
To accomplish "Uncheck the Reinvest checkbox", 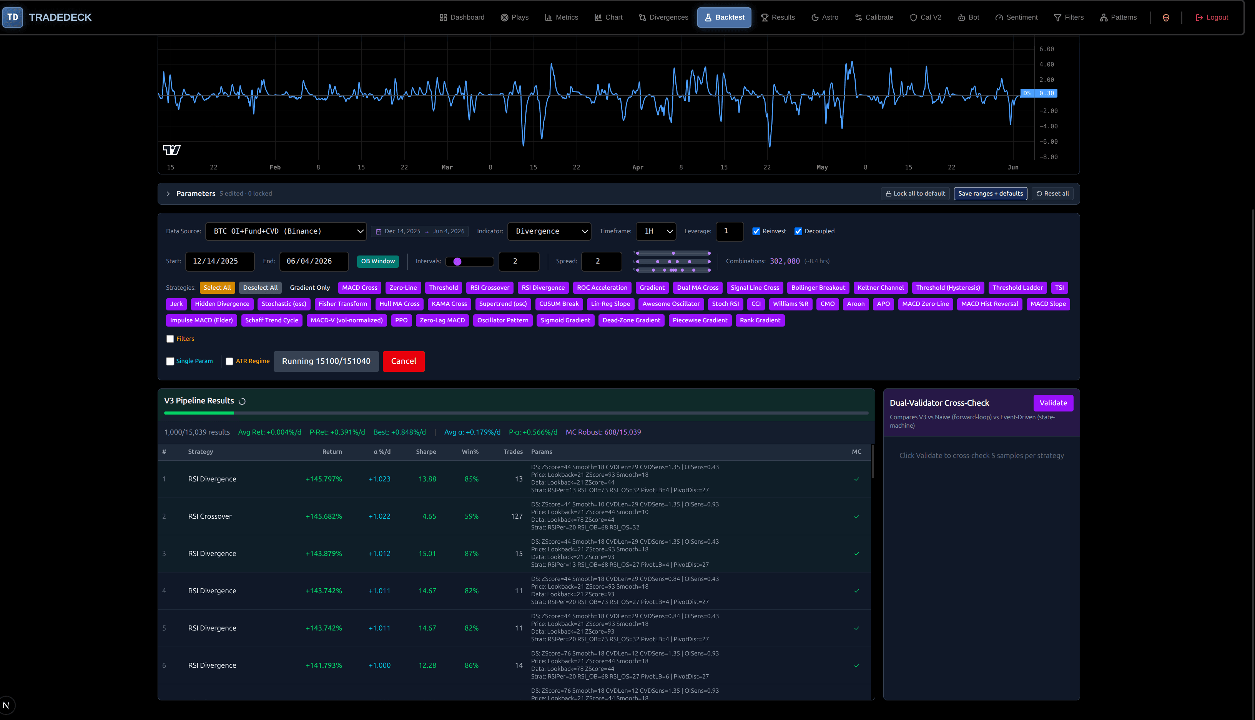I will [x=756, y=231].
